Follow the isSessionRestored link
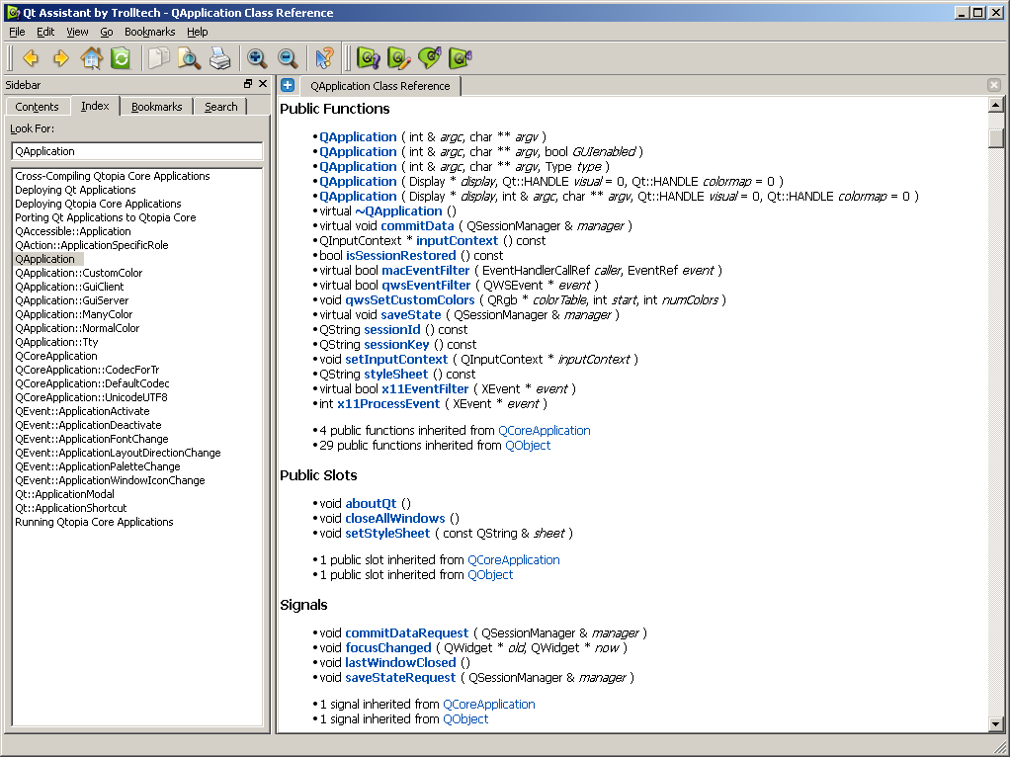The width and height of the screenshot is (1010, 757). [x=400, y=256]
